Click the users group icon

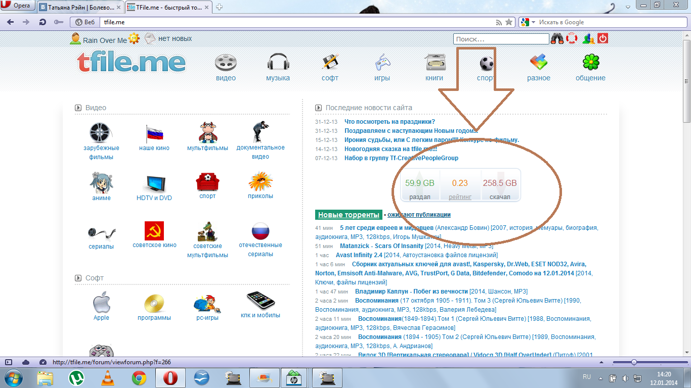tap(587, 38)
